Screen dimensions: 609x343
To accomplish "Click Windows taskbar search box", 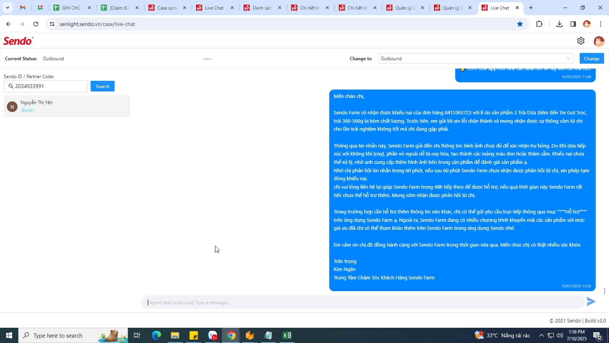I will tap(73, 335).
